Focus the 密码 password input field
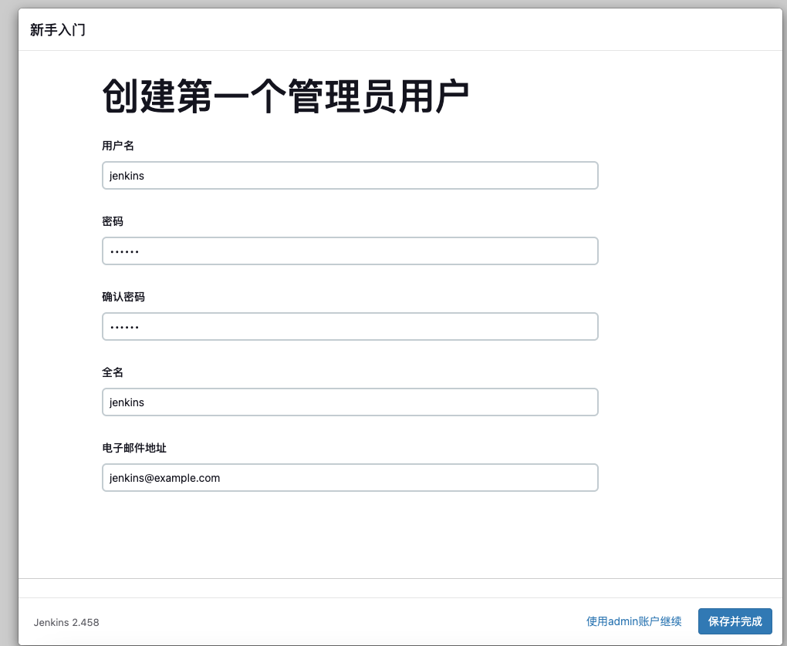Screen dimensions: 787x646 coord(350,251)
